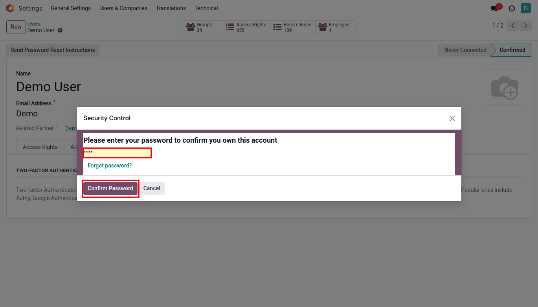Open the user avatar D menu
This screenshot has height=307, width=538.
point(526,8)
